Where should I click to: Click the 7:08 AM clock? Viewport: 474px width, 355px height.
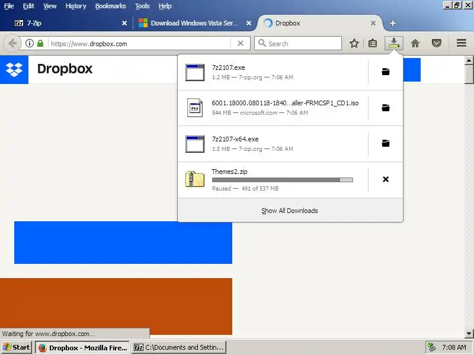(454, 347)
